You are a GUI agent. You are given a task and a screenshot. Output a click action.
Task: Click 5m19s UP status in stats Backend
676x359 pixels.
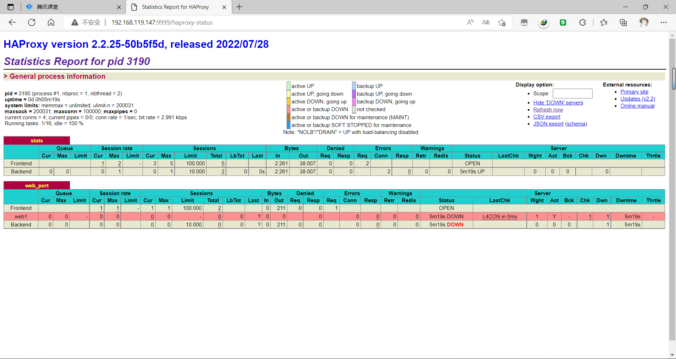(472, 172)
